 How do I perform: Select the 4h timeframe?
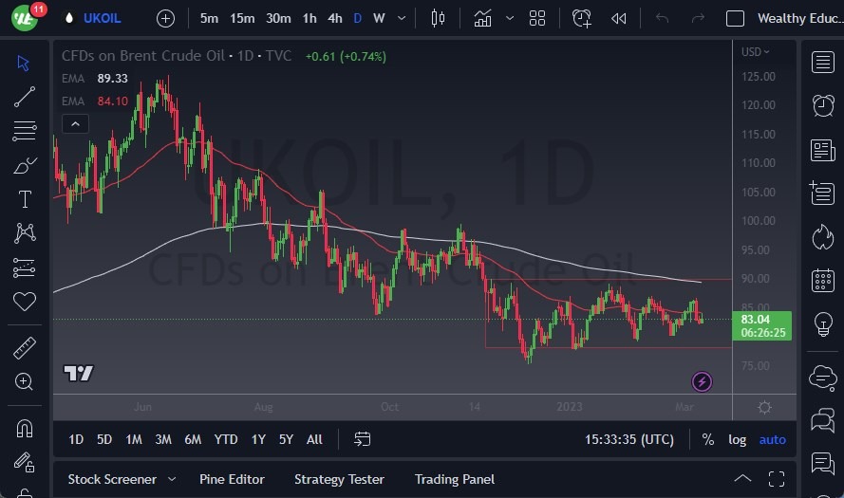coord(335,18)
